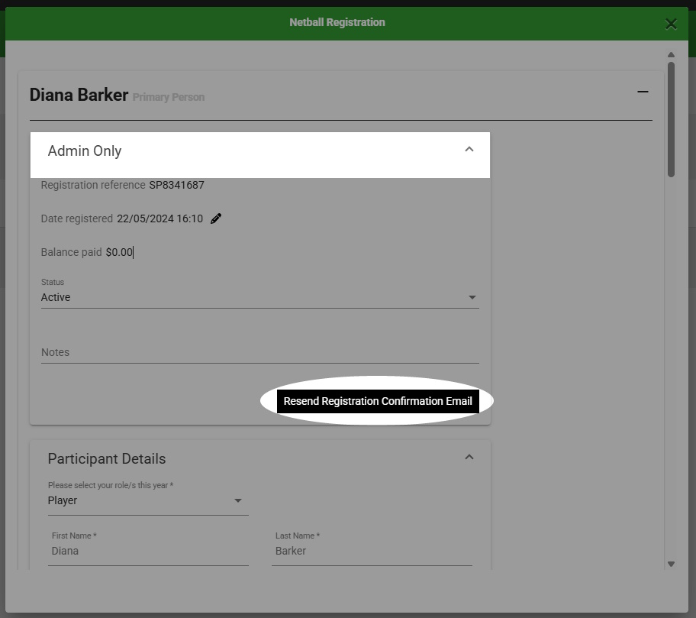Click into the Notes field
The image size is (696, 618).
[259, 352]
